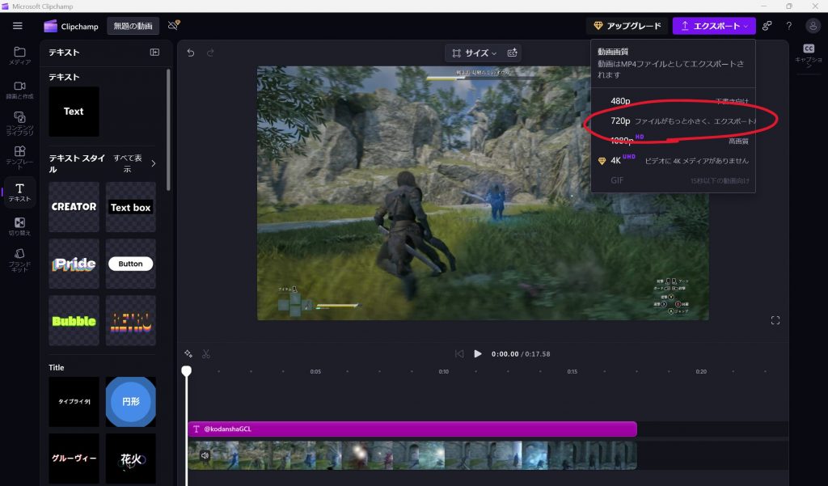Collapse the テキスト panel with its panel icon
Viewport: 828px width, 486px height.
click(x=154, y=53)
